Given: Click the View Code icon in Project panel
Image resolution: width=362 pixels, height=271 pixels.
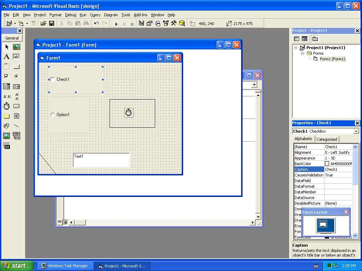Looking at the screenshot, I should (297, 39).
